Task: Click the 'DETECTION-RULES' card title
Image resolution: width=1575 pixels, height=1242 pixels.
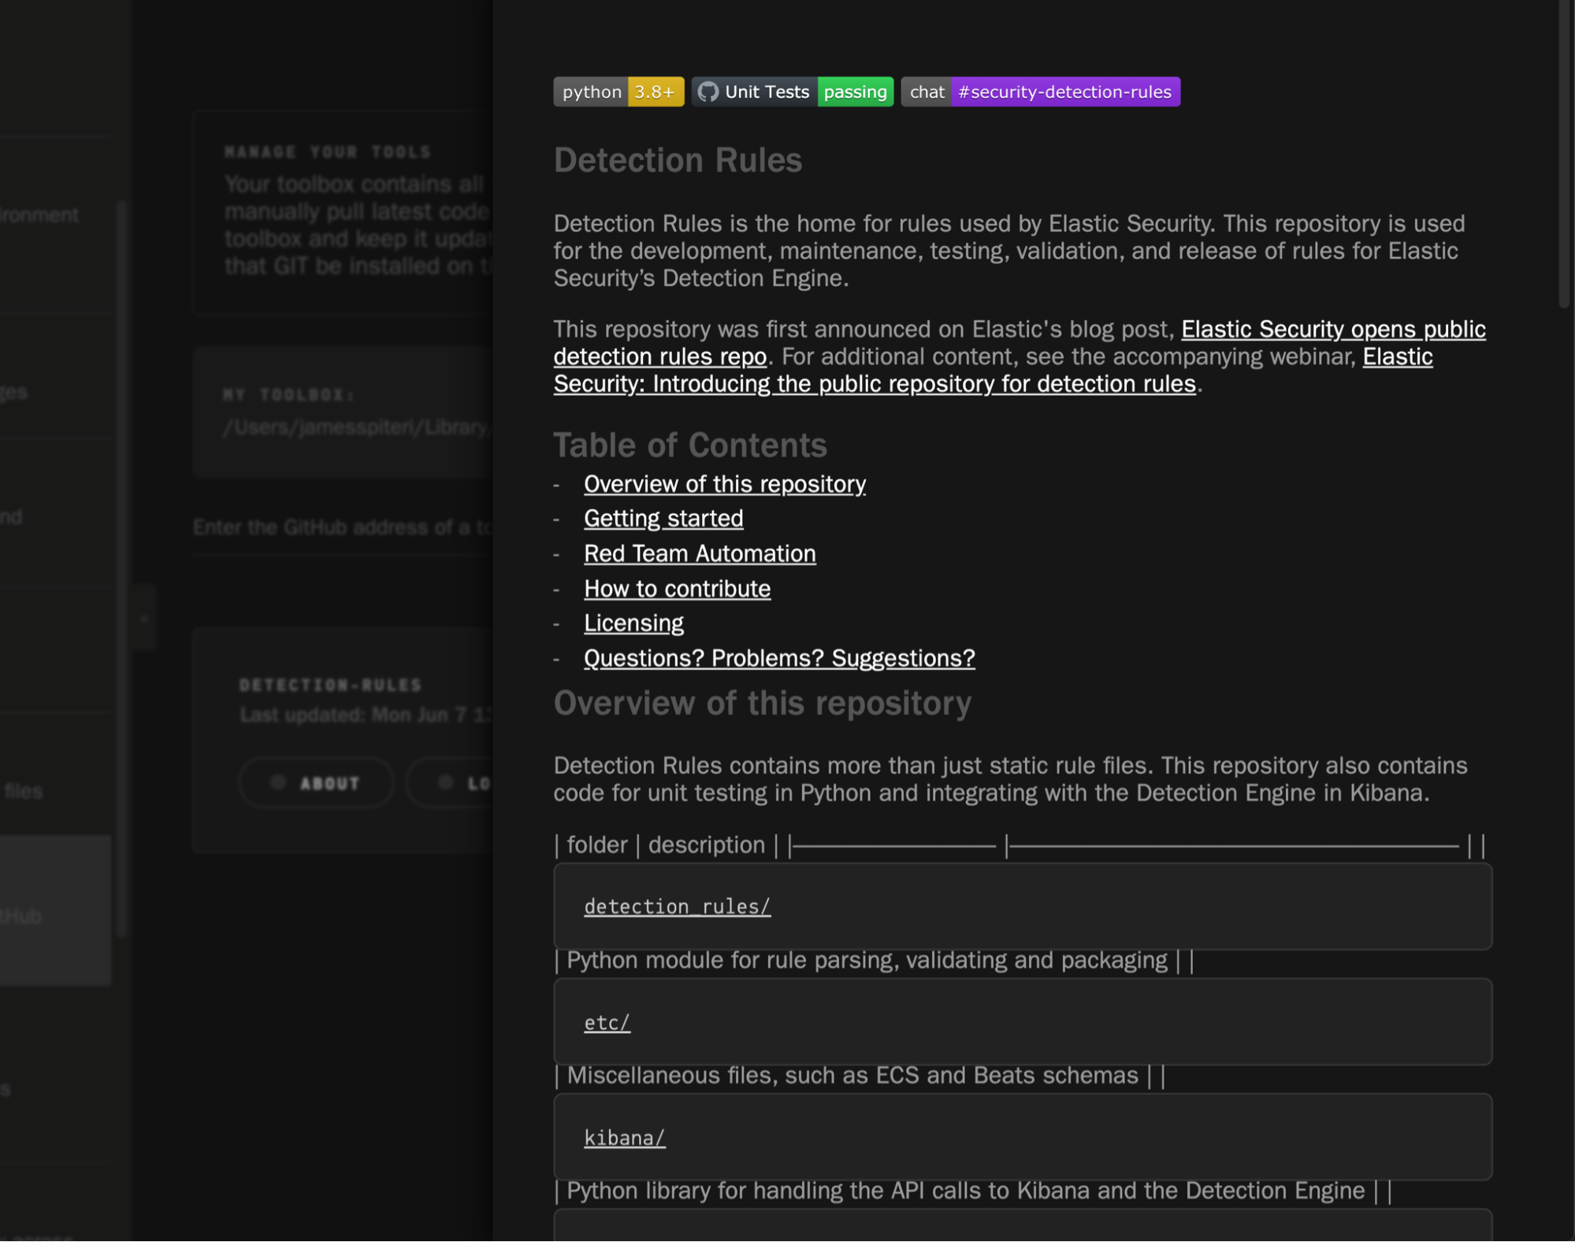Action: [331, 686]
